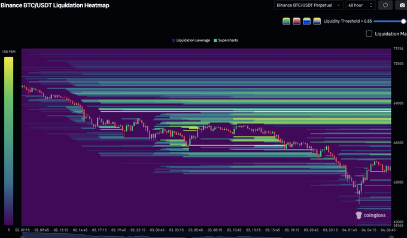Screen dimensions: 407x238
Task: Click the refresh chart icon button
Action: (x=385, y=5)
